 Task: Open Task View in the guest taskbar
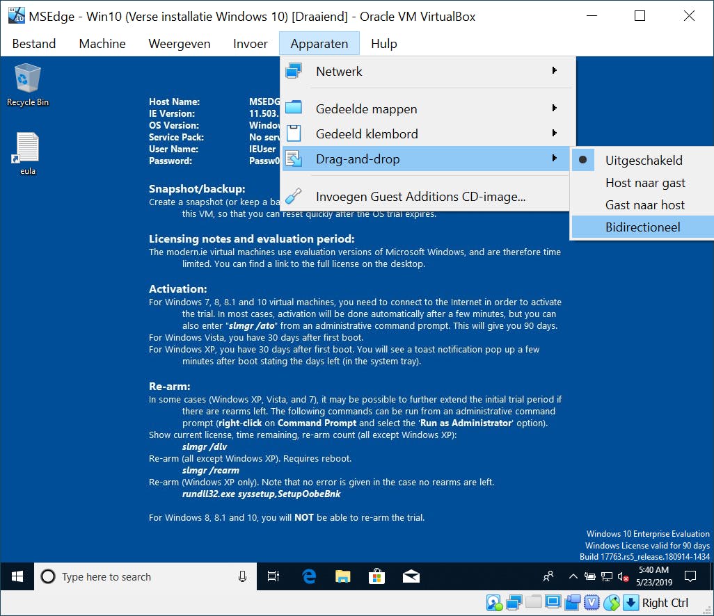pyautogui.click(x=273, y=576)
